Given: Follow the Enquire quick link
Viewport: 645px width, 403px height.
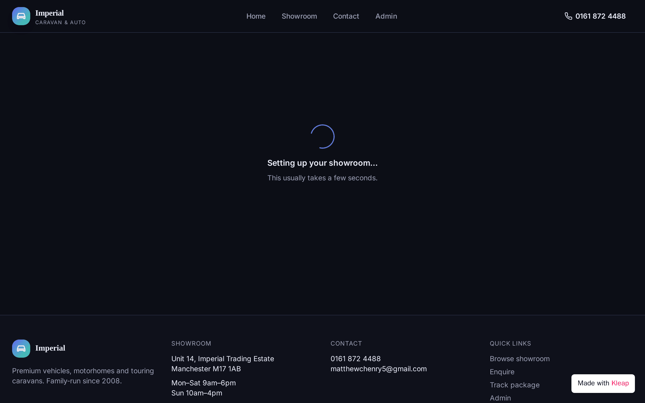Looking at the screenshot, I should coord(502,372).
